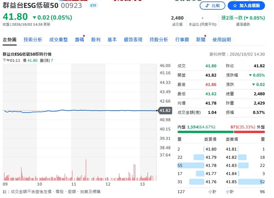274x198 pixels.
Task: Click the 成交金額(億) value 1.04
Action: [212, 113]
